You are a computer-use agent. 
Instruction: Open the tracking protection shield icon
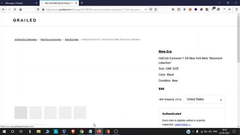(38, 9)
